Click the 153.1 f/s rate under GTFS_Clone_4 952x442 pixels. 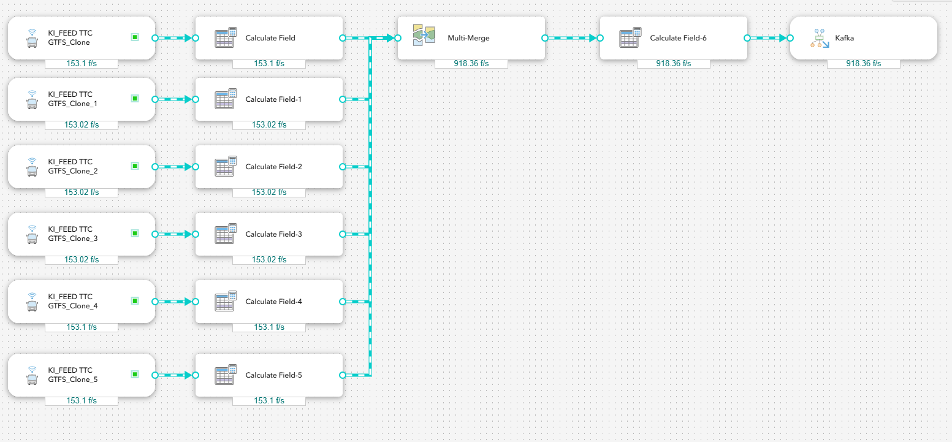pyautogui.click(x=82, y=327)
